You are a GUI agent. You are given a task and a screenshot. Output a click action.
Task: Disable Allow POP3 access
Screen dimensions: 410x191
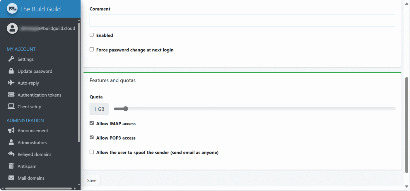click(x=92, y=138)
